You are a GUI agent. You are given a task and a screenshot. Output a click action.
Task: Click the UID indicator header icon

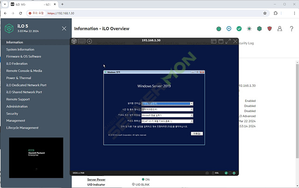[x=229, y=29]
